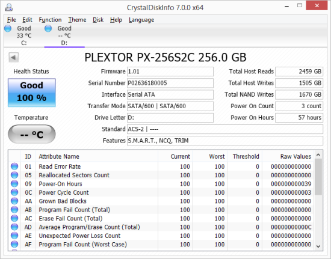
Task: Open the Language menu
Action: point(141,20)
